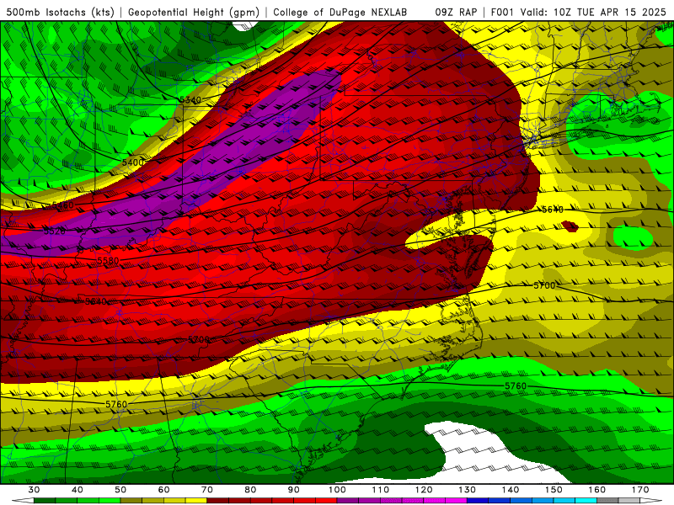
Task: Click the '70' color bar tick label
Action: [x=207, y=490]
